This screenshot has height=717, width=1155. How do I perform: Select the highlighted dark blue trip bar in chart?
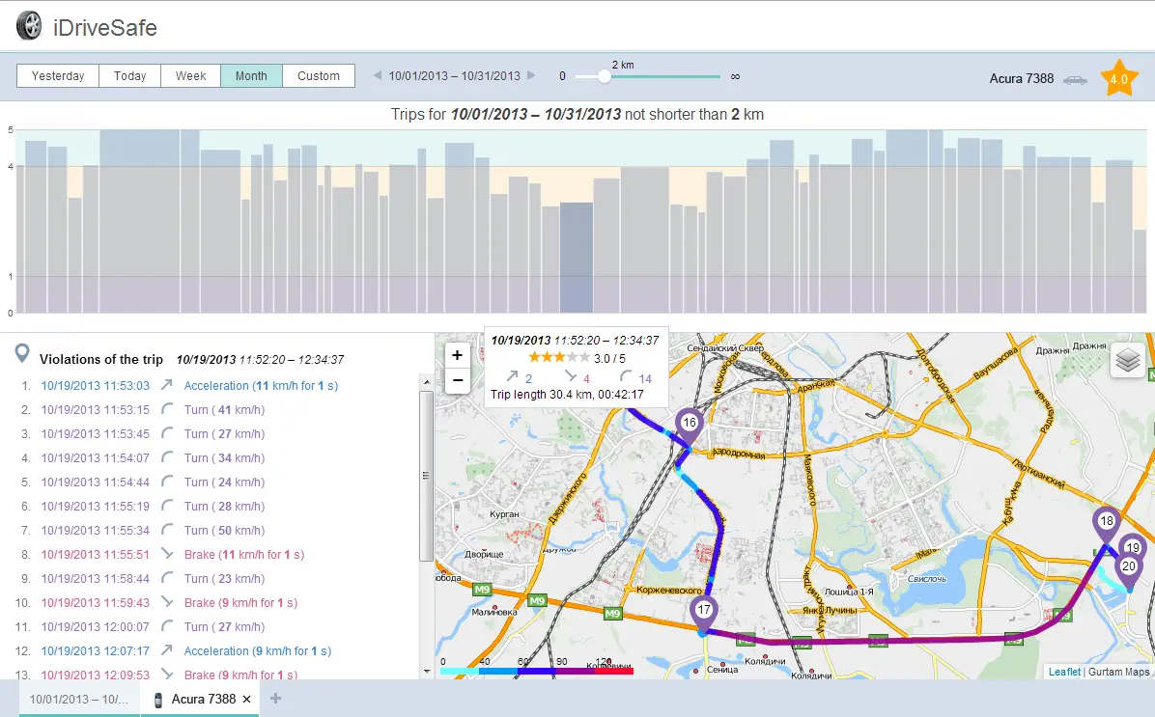pos(576,258)
